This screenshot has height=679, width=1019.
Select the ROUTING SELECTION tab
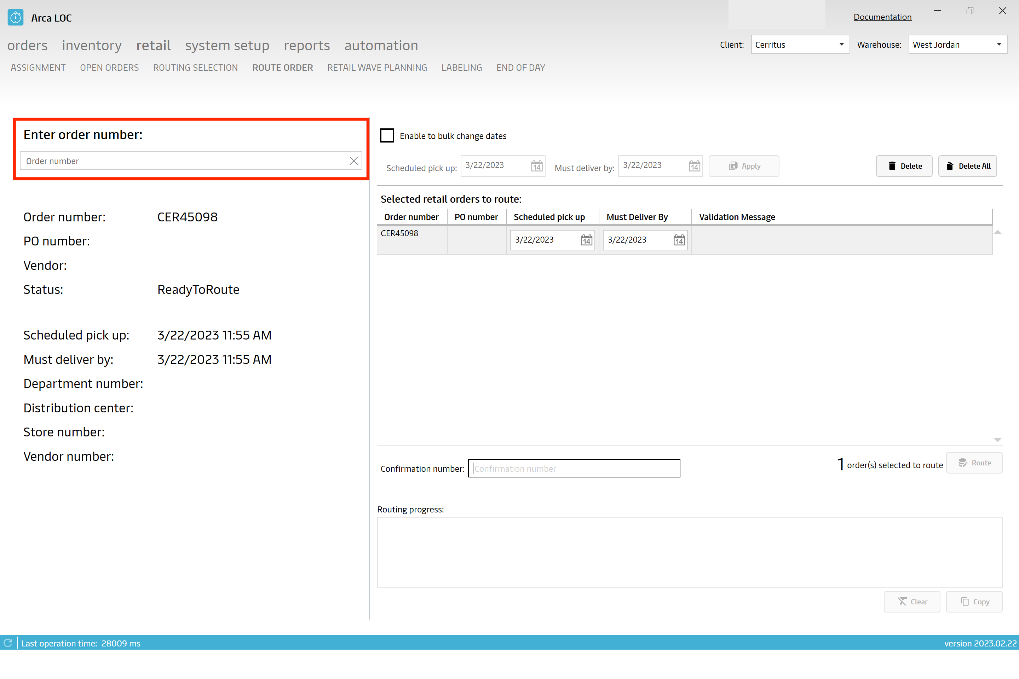[196, 68]
